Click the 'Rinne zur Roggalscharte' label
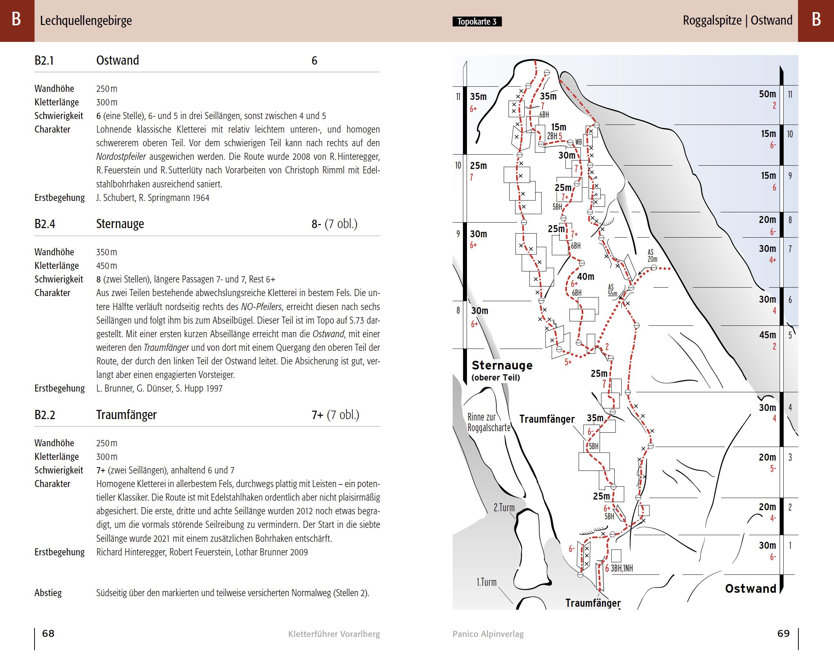 (x=489, y=422)
